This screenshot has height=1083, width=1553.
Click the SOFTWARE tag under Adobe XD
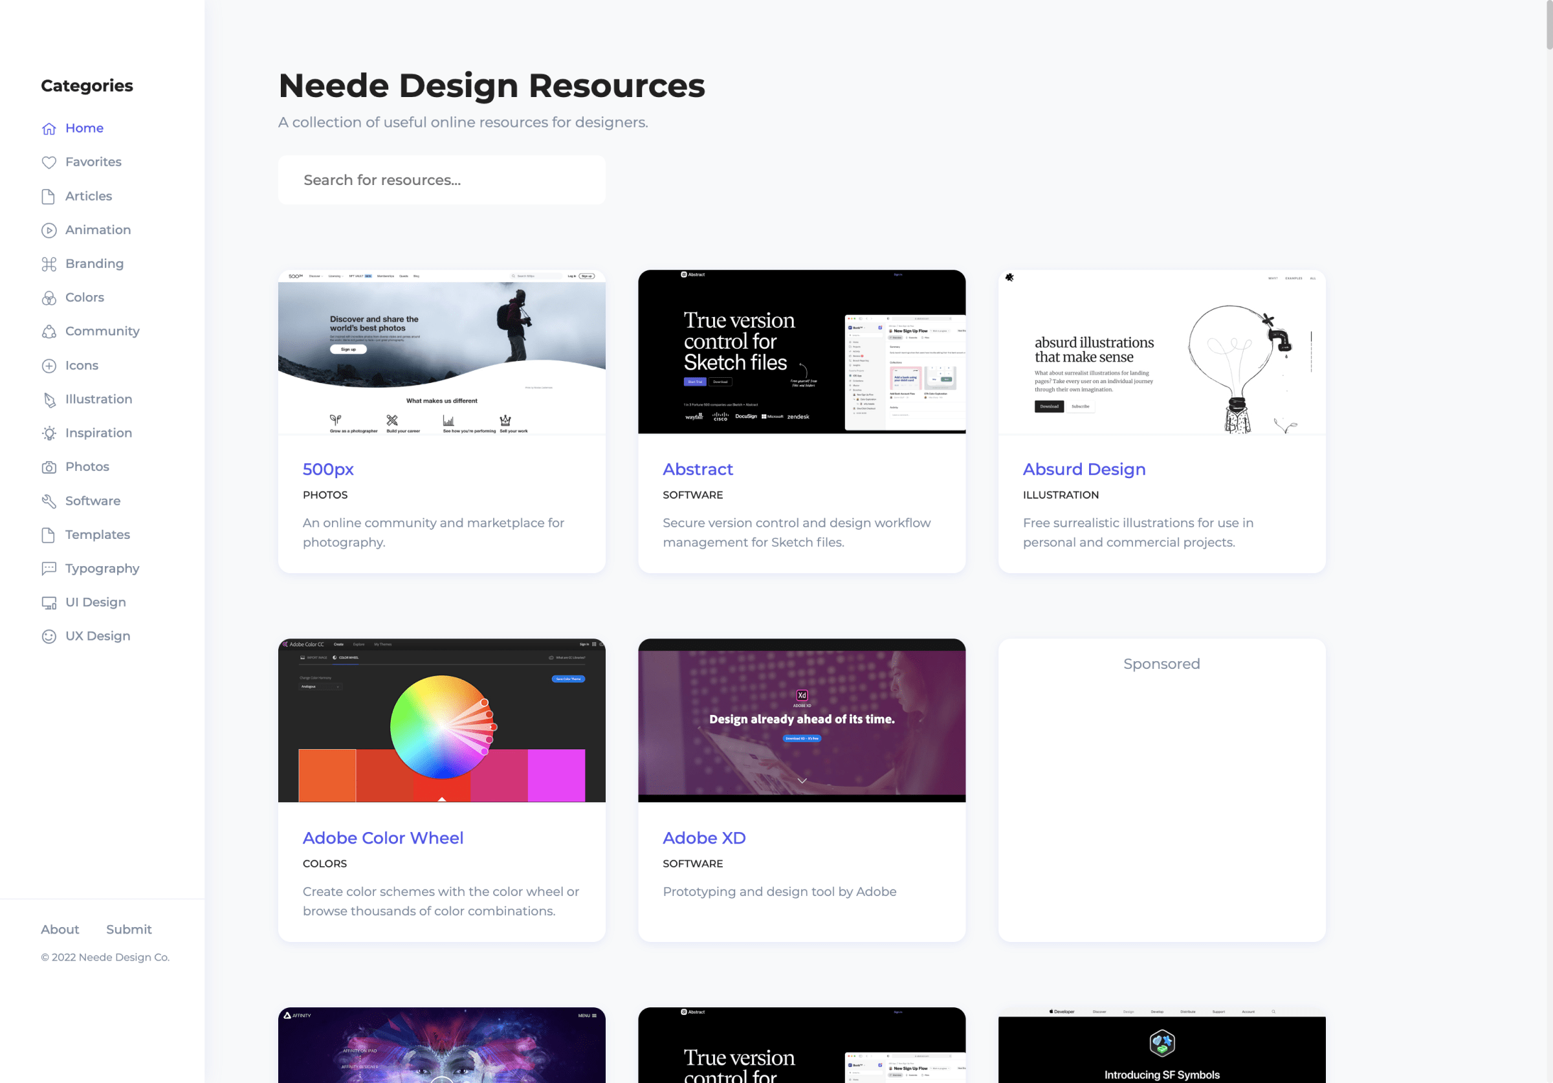[x=692, y=863]
